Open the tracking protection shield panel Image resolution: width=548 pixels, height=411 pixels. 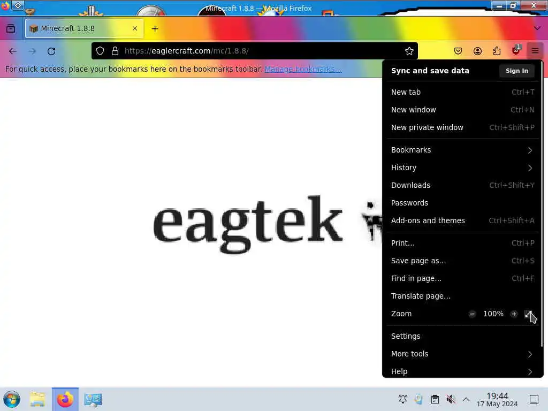(100, 51)
